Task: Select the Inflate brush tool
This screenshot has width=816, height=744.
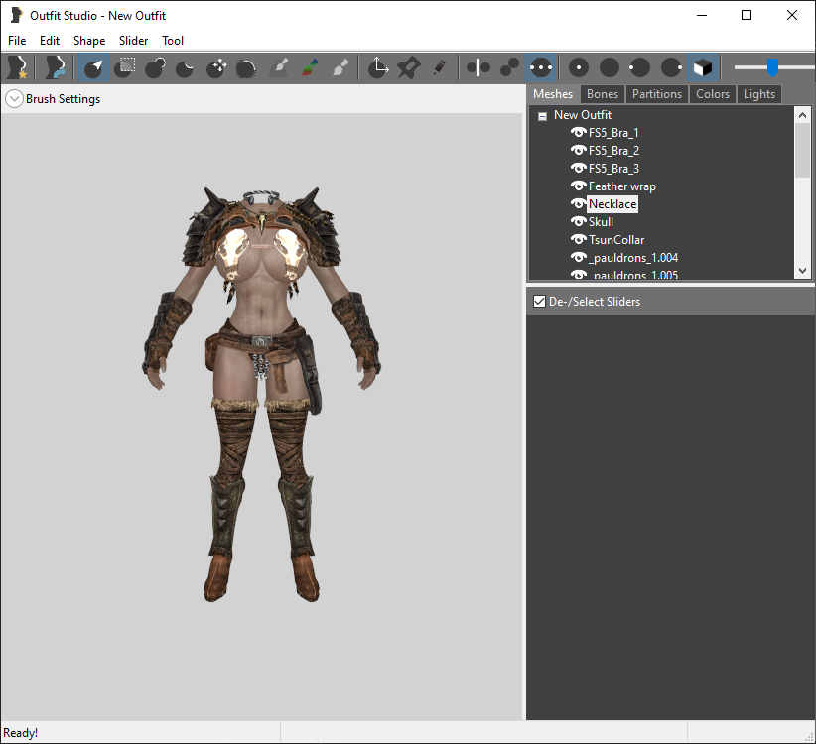Action: pos(155,67)
